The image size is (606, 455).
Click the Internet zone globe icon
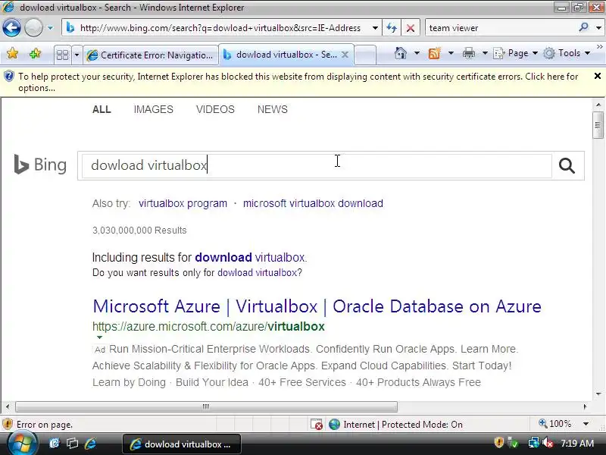coord(334,425)
